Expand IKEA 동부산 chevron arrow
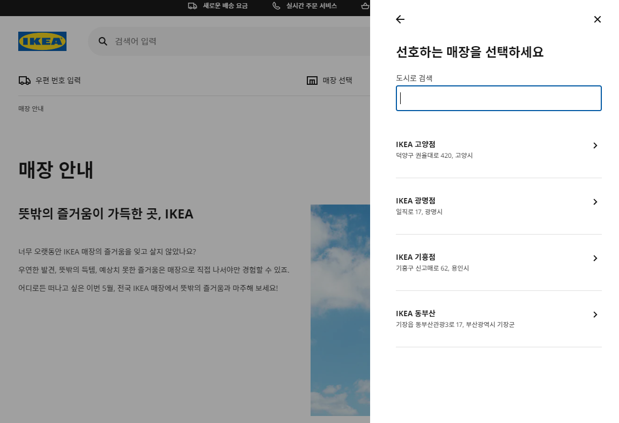The height and width of the screenshot is (423, 619). [x=595, y=315]
